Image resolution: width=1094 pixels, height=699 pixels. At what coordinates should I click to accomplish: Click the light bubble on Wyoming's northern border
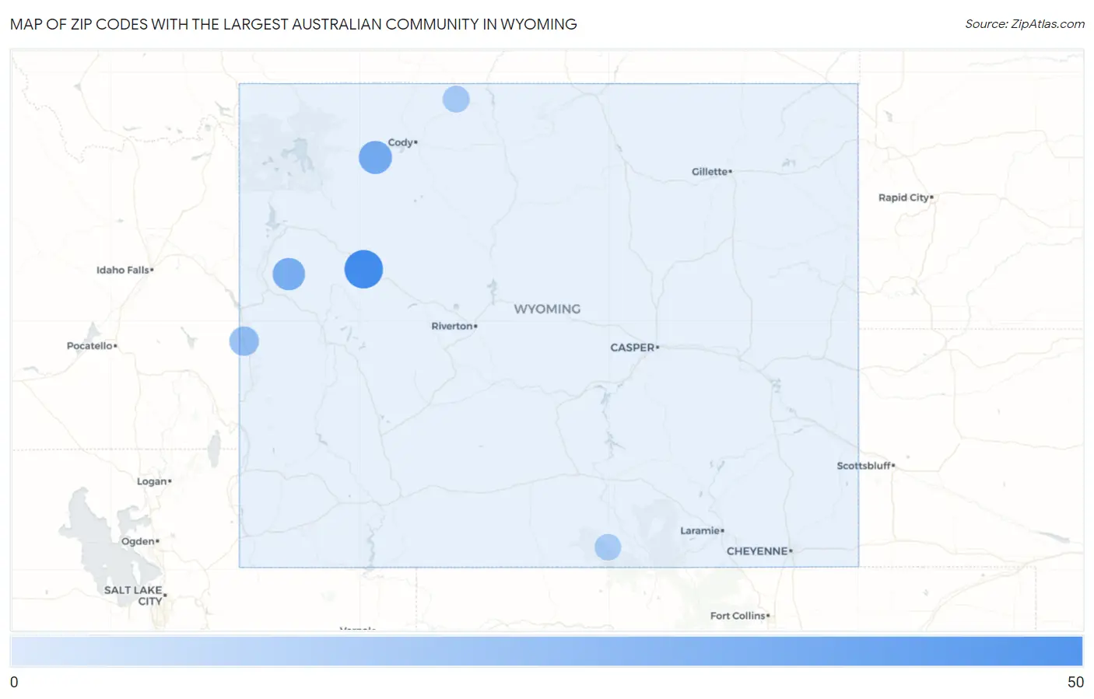point(456,99)
